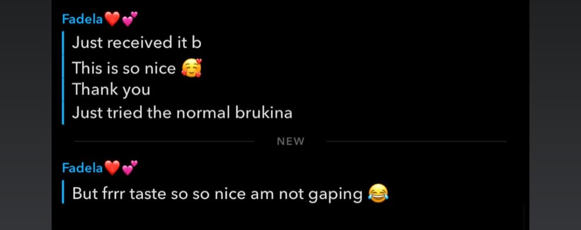This screenshot has width=581, height=230.
Task: Click the first Fadela sender name
Action: tap(82, 19)
